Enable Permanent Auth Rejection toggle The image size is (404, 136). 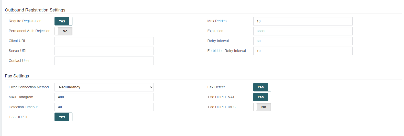(63, 31)
